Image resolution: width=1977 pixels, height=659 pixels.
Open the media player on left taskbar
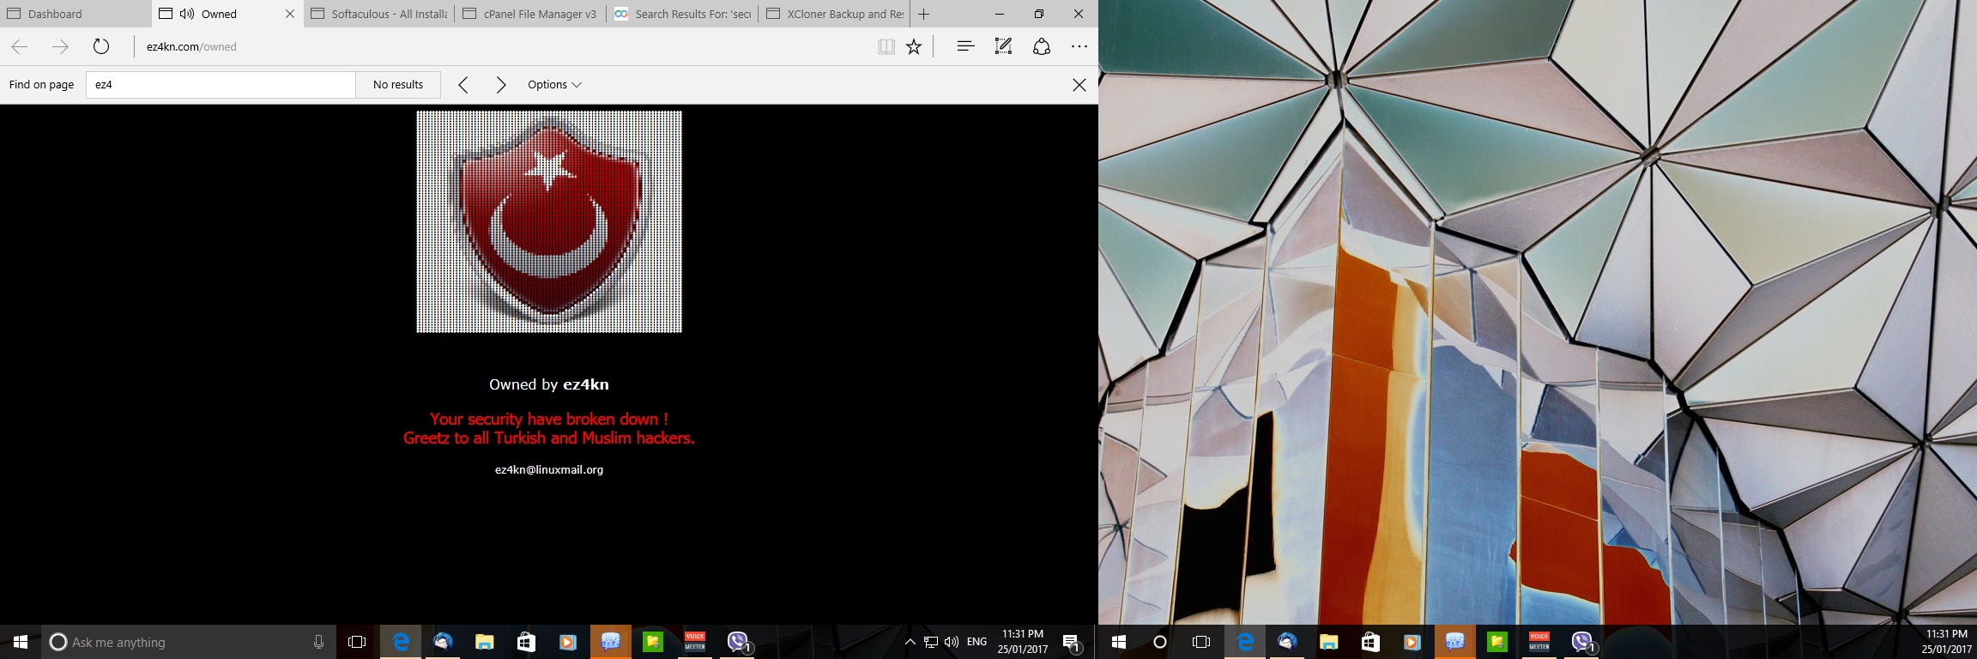click(568, 642)
